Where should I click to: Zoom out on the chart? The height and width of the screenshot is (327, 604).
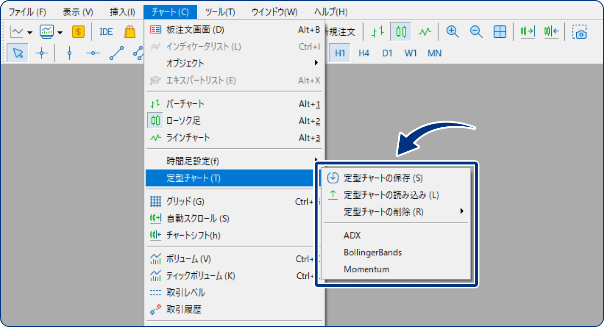(x=476, y=32)
